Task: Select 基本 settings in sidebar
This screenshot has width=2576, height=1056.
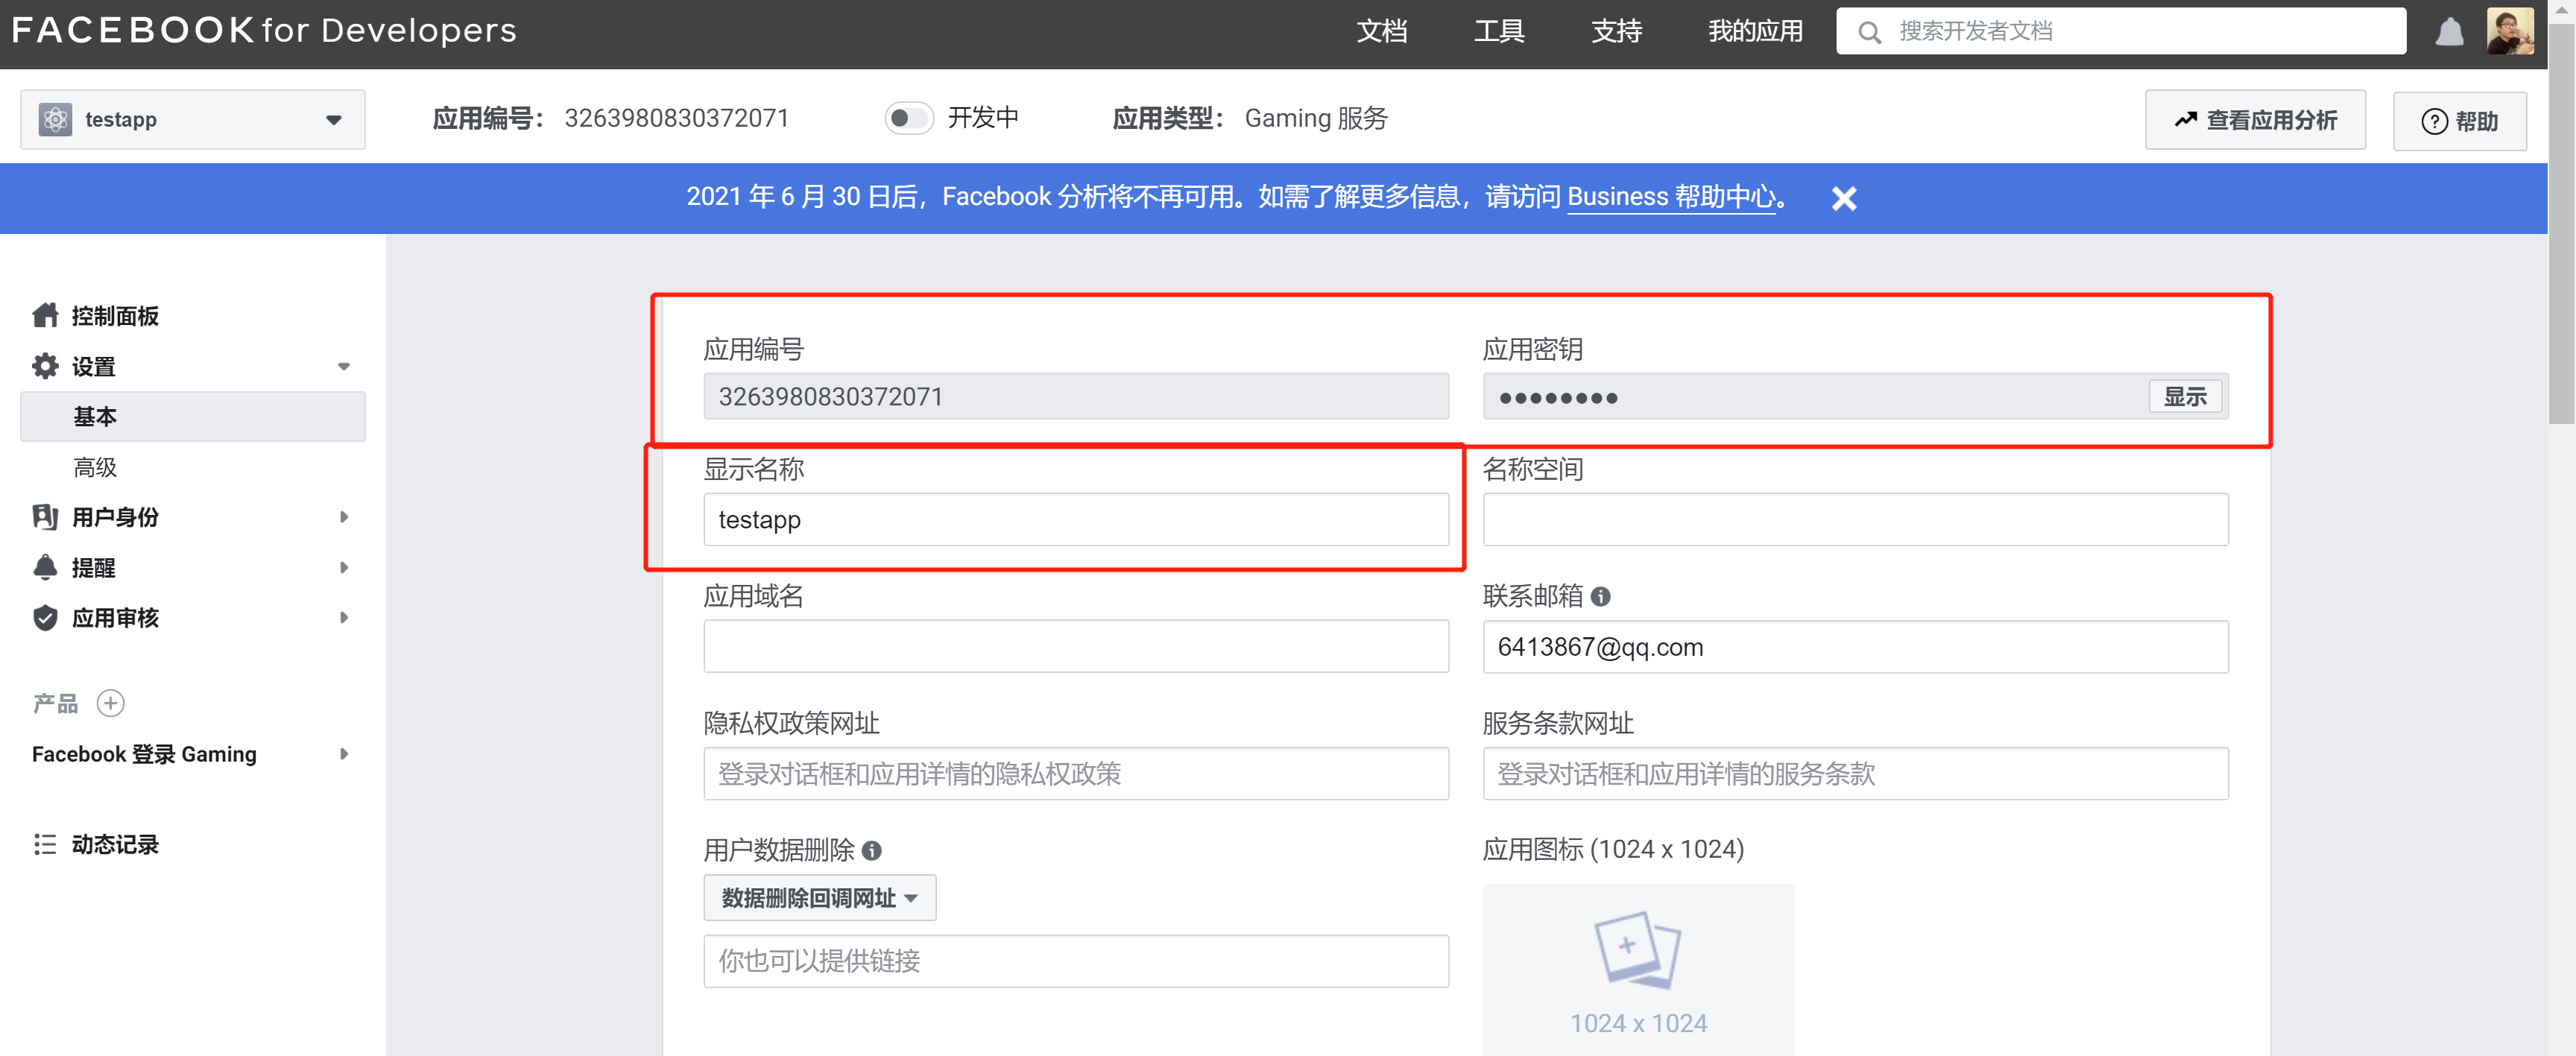Action: click(x=193, y=417)
